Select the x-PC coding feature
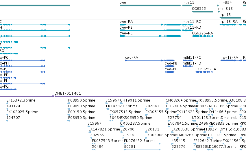This screenshot has height=151, width=246. (x=23, y=60)
